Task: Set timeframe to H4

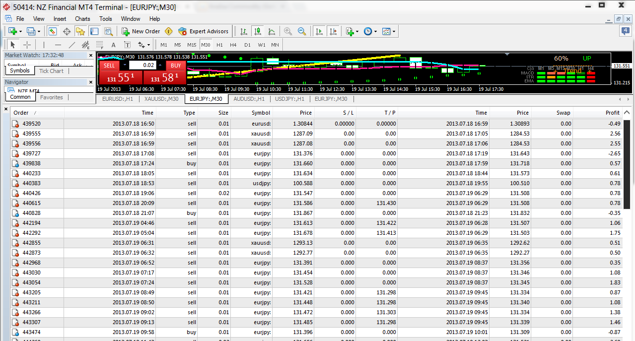Action: pyautogui.click(x=233, y=45)
